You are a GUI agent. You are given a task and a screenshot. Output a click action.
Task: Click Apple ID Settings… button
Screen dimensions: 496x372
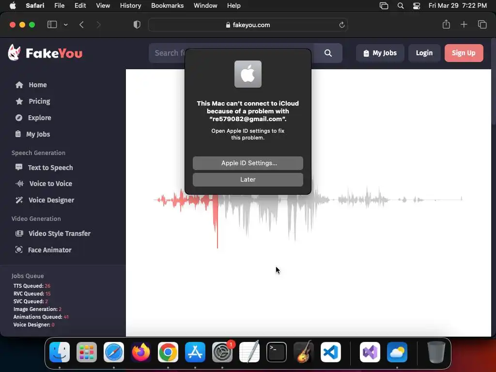point(248,163)
